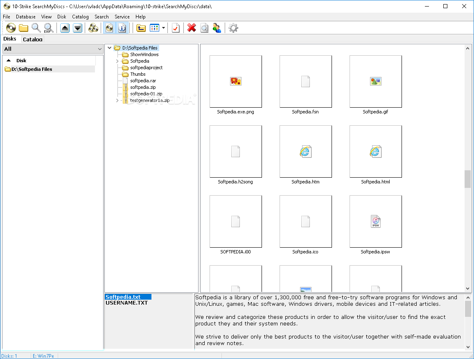
Task: Open the view mode dropdown arrow
Action: [164, 28]
